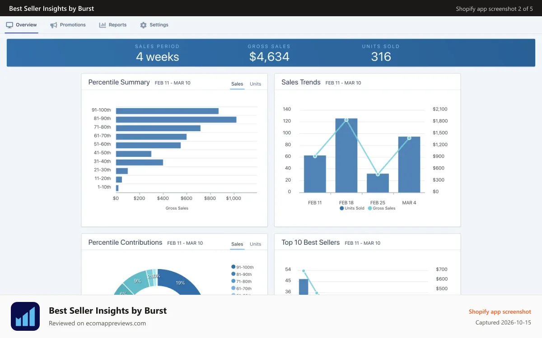Click the Shopify app screenshot link
This screenshot has width=542, height=338.
tap(500, 311)
